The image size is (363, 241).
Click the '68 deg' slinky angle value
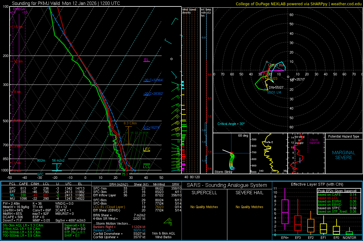tap(243, 135)
